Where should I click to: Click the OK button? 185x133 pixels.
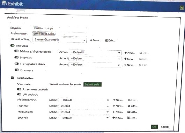point(154,127)
